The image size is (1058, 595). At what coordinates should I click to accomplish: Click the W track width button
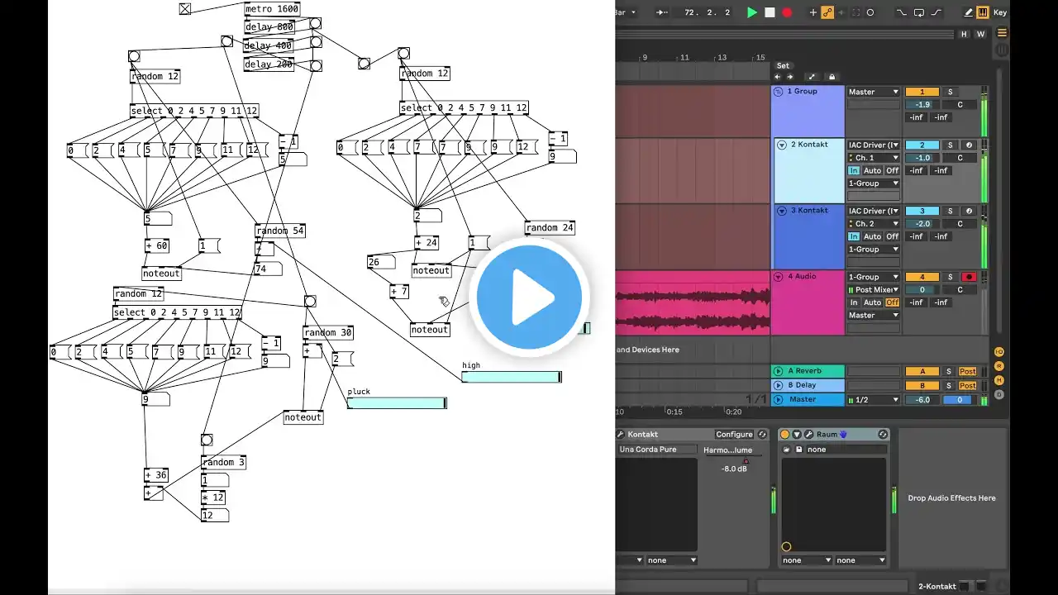(x=981, y=34)
